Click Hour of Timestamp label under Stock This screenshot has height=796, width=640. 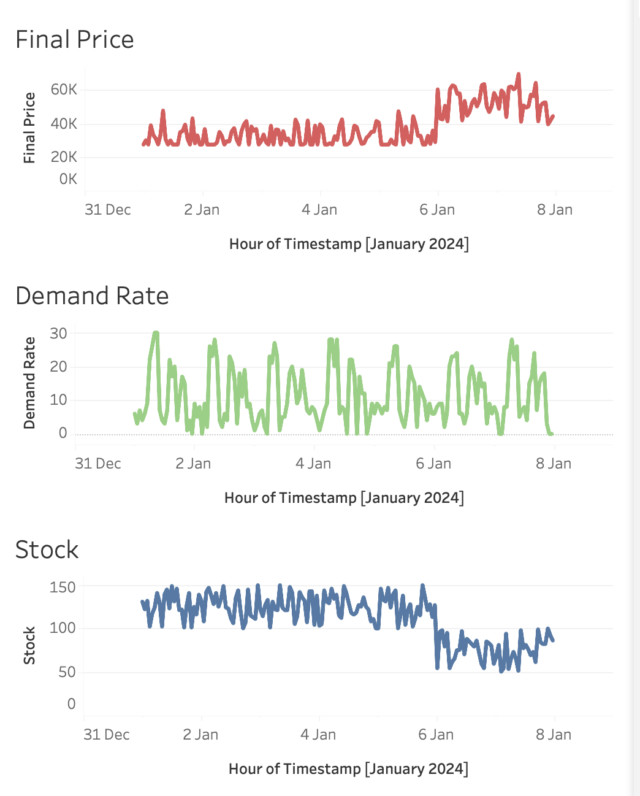[x=349, y=768]
